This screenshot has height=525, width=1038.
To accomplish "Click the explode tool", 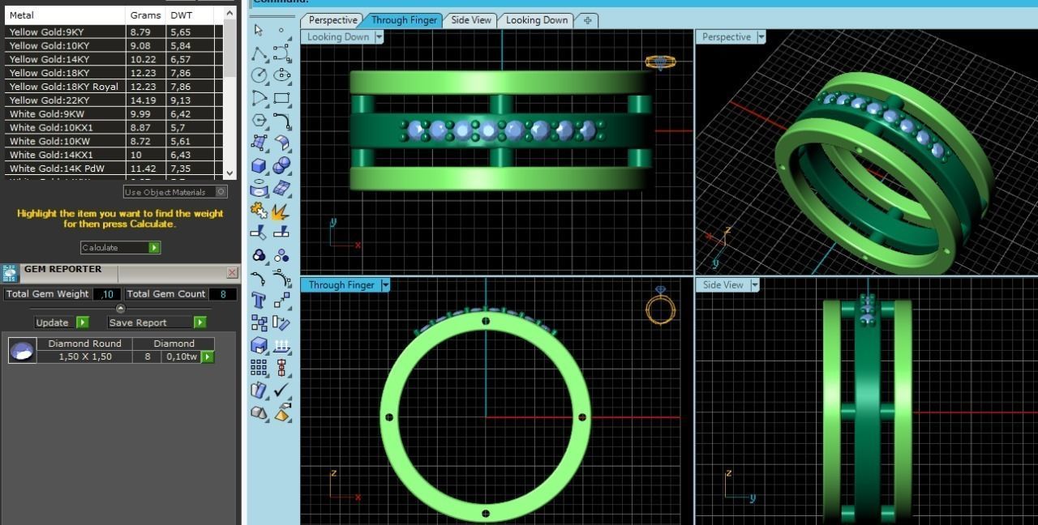I will (281, 211).
